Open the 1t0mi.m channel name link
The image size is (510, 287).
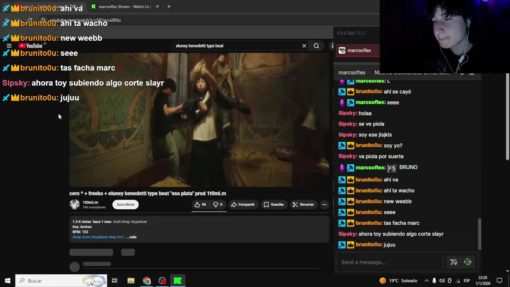tap(90, 202)
